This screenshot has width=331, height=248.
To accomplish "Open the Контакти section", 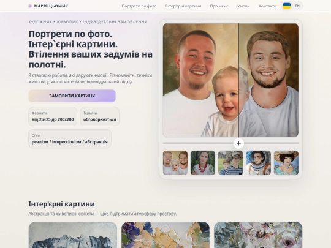I will coord(267,6).
